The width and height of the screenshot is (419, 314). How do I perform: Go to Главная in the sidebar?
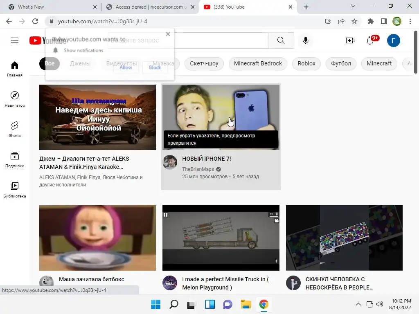coord(15,69)
